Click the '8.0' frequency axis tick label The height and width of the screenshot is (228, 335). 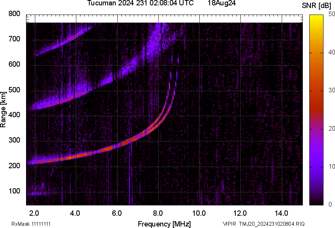coord(158,213)
